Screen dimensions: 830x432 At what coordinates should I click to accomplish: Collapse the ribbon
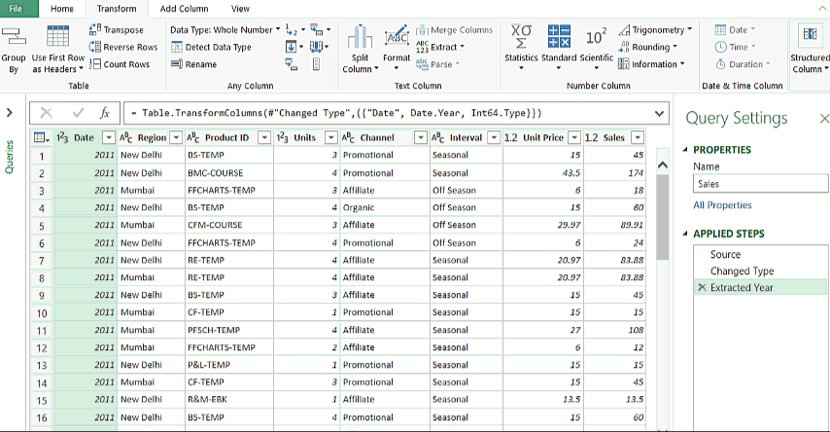tap(822, 9)
